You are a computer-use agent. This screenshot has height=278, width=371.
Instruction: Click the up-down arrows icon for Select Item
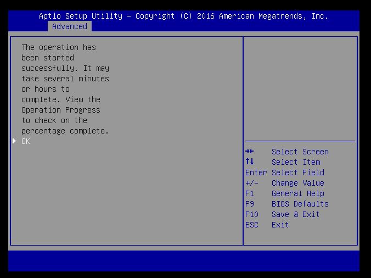pos(250,162)
